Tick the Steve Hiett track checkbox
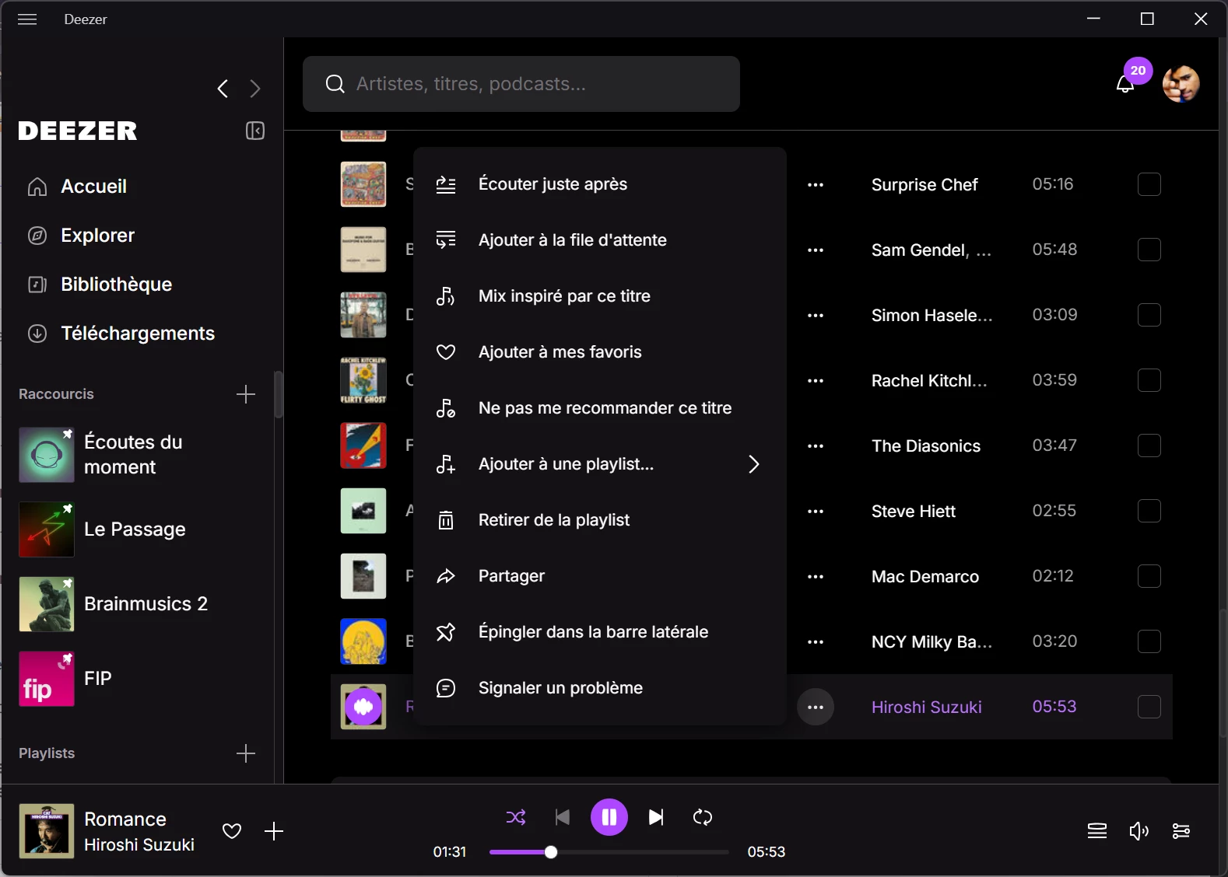Viewport: 1228px width, 877px height. point(1149,511)
